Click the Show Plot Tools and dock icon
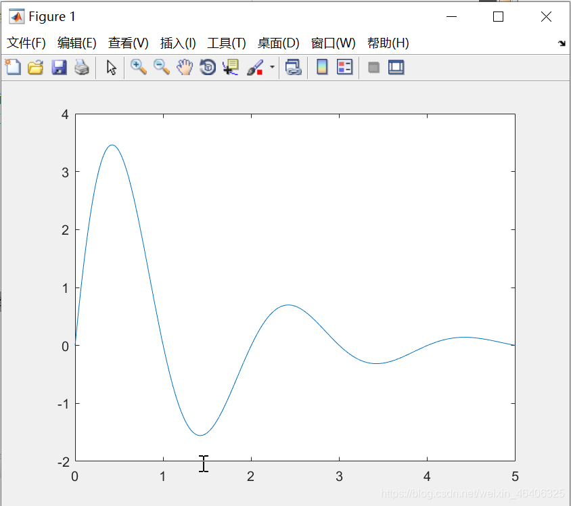 [396, 68]
